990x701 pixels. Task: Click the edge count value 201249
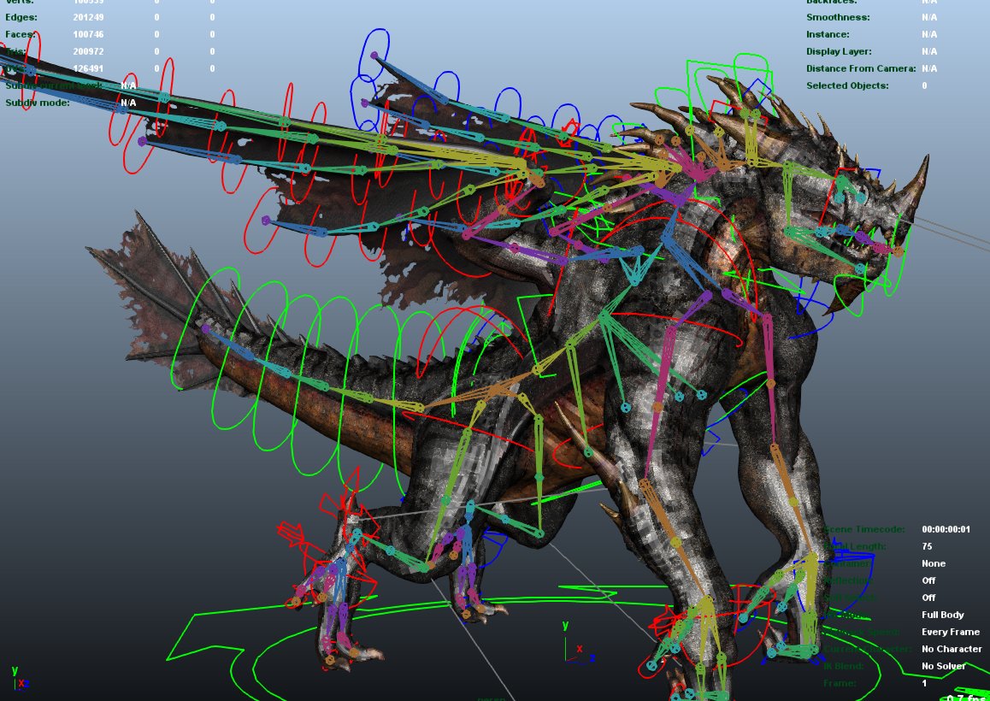click(88, 17)
